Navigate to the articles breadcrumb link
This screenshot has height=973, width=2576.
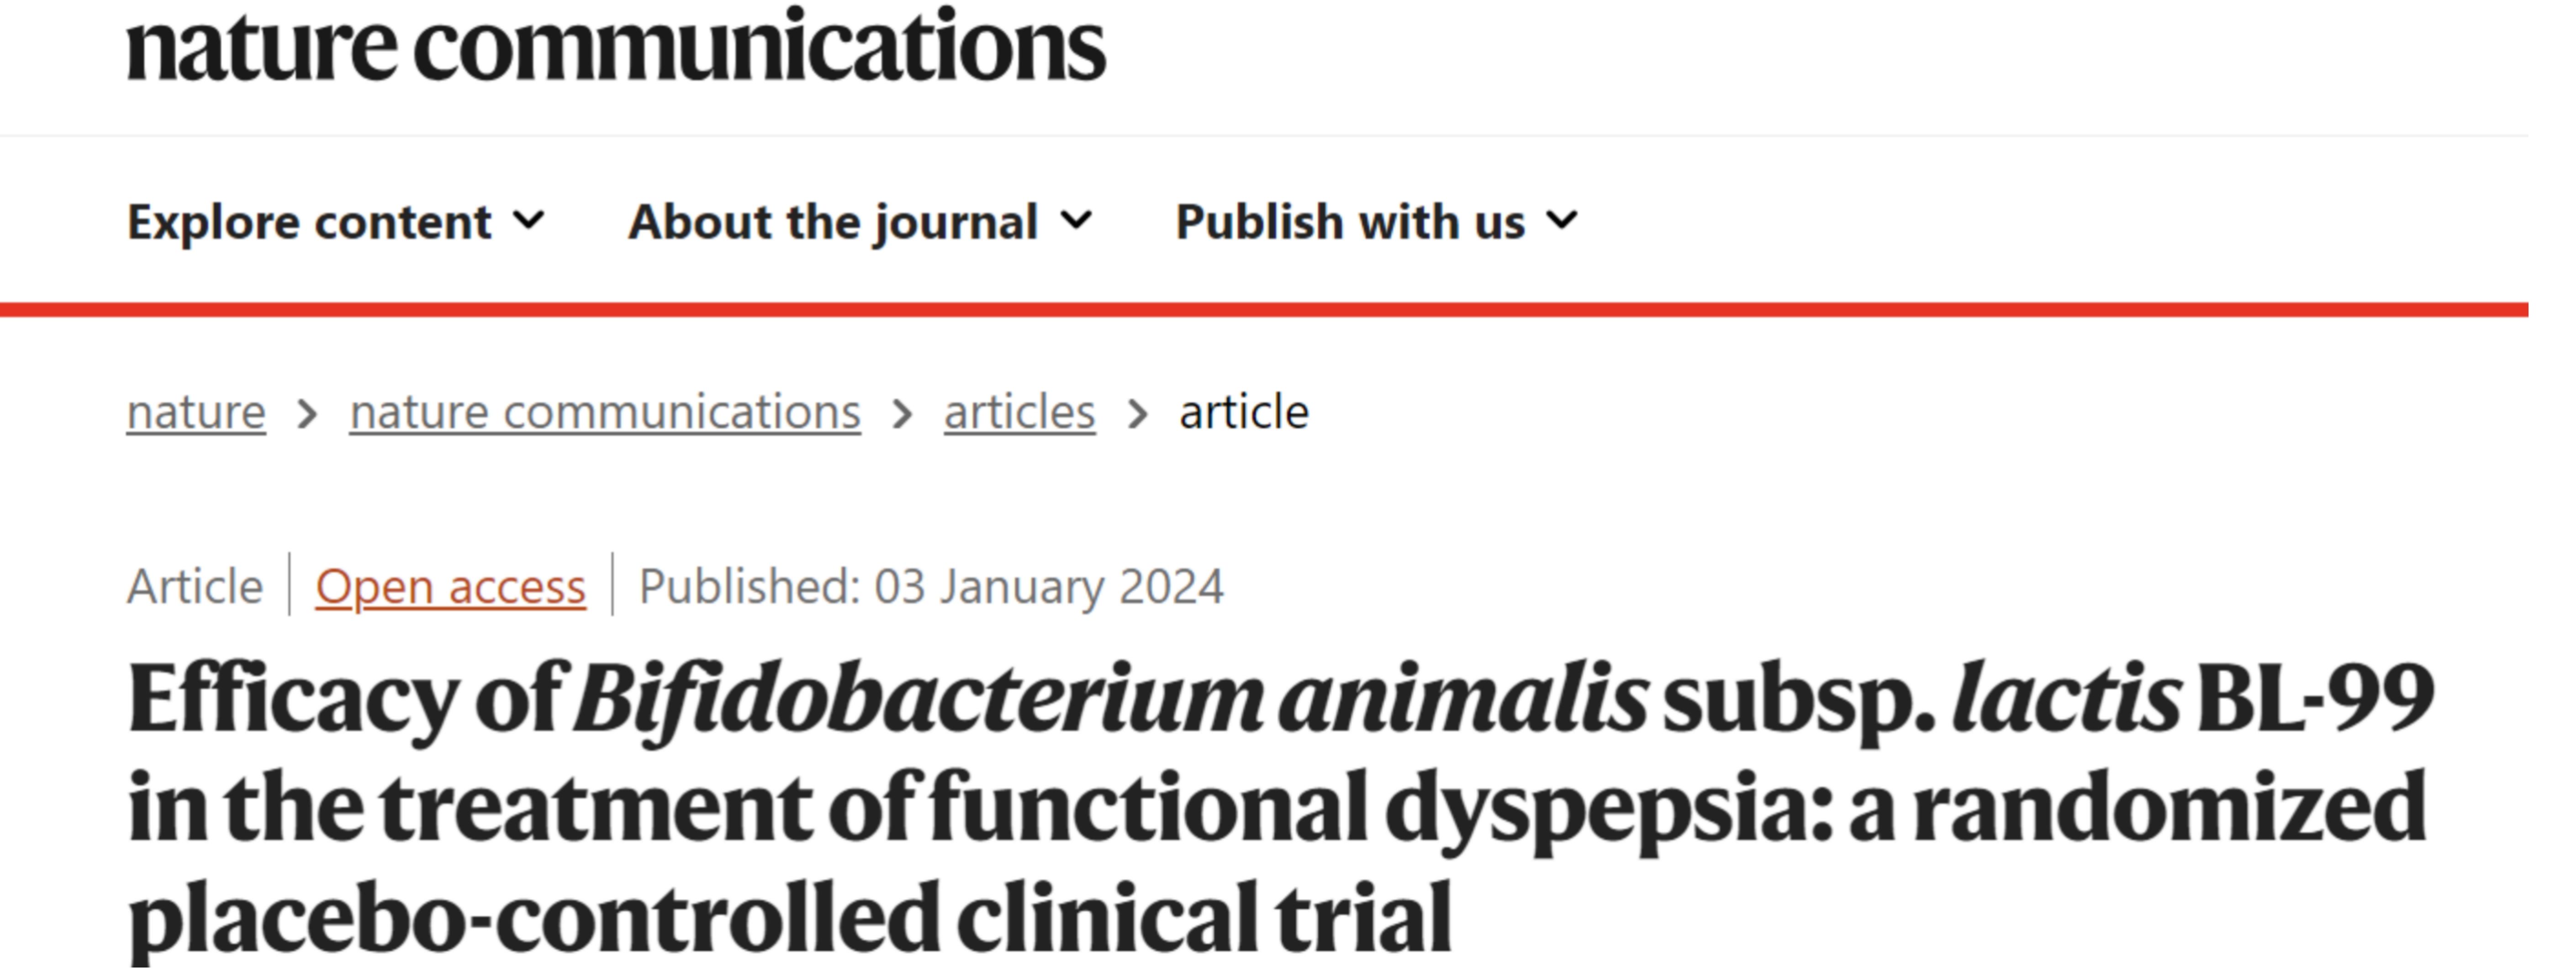click(1020, 412)
